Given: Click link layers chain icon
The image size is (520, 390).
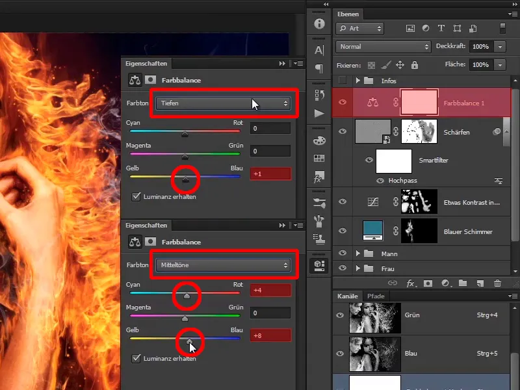Looking at the screenshot, I should [393, 283].
